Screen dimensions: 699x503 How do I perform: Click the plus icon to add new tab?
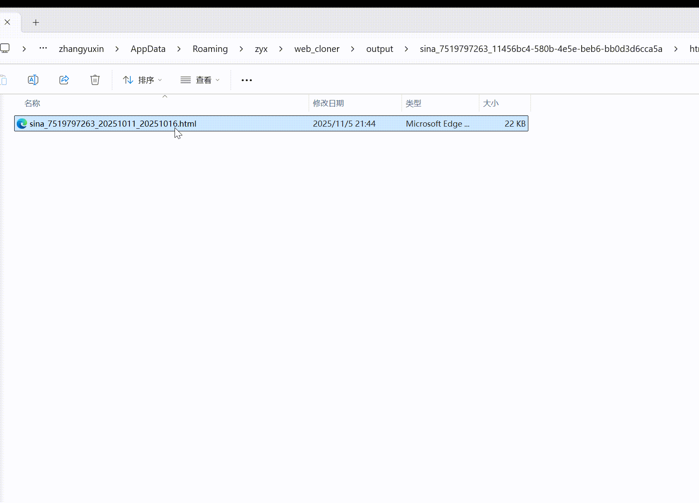[x=36, y=22]
